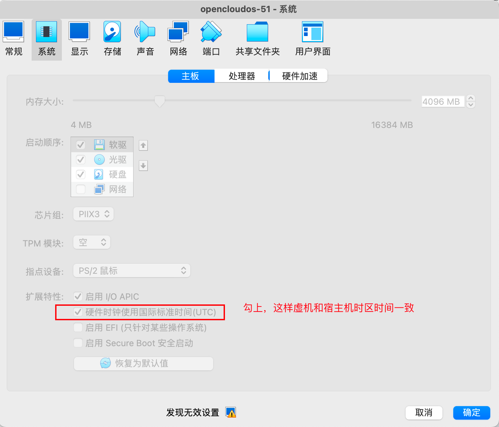Image resolution: width=499 pixels, height=427 pixels.
Task: Open the 网络 (Network) settings section
Action: pos(178,39)
